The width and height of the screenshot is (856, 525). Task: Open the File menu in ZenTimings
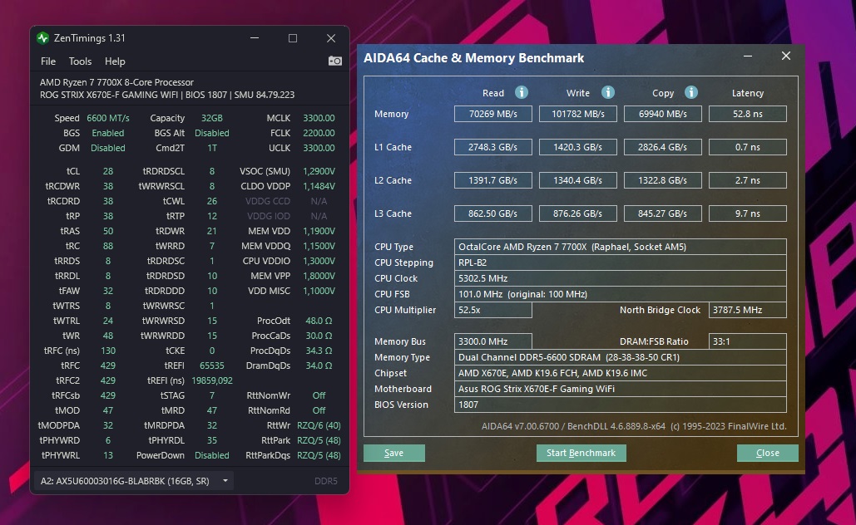(x=48, y=61)
